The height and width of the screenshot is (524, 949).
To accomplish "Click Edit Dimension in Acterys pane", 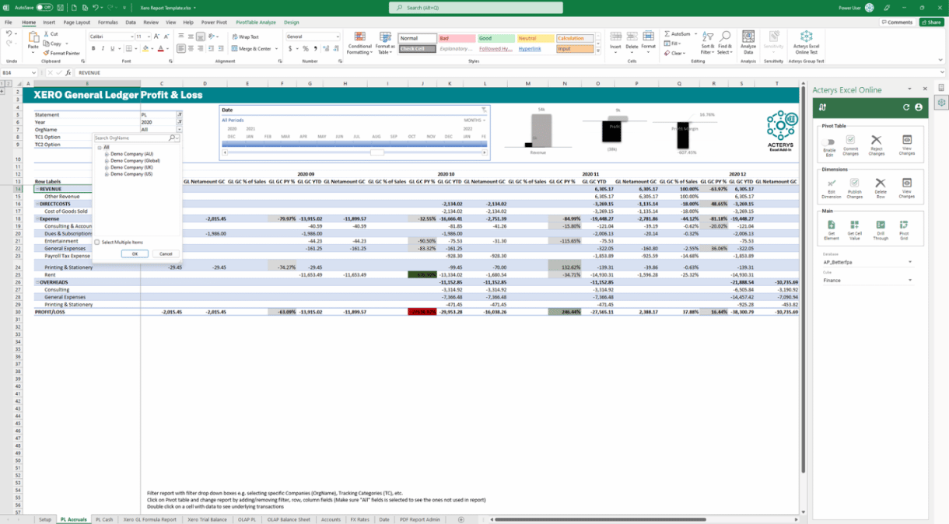I will (831, 189).
